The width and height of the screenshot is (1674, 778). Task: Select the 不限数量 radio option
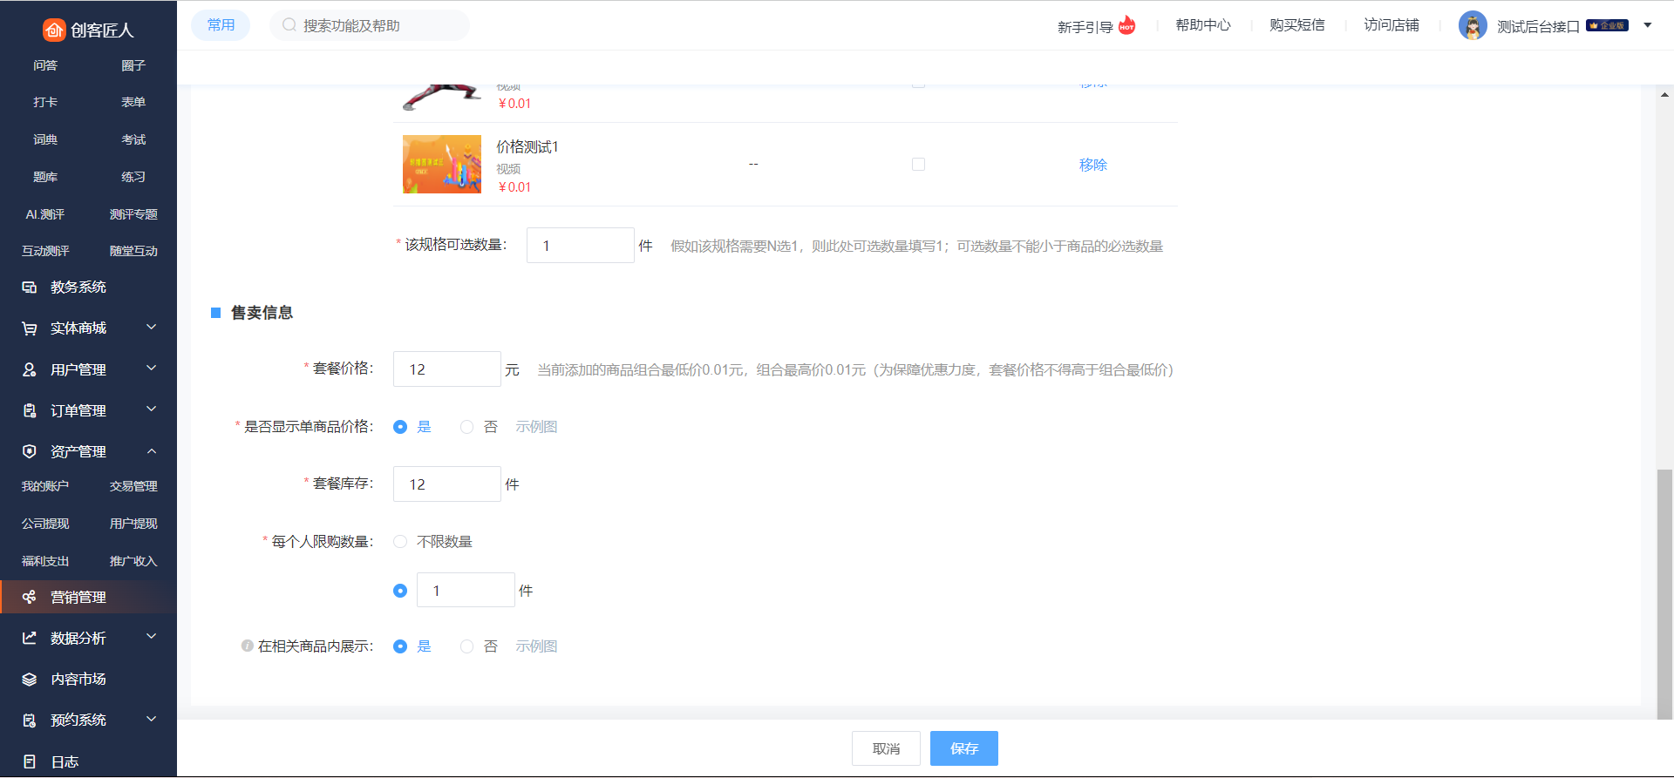pyautogui.click(x=400, y=542)
